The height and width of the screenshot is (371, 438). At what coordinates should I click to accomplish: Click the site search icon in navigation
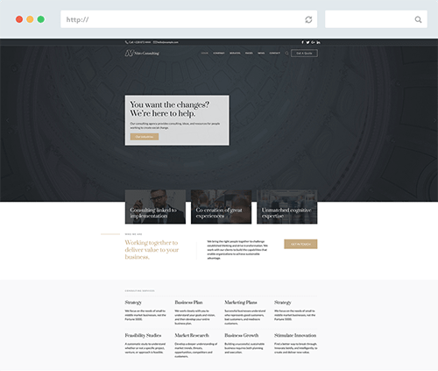pos(286,54)
